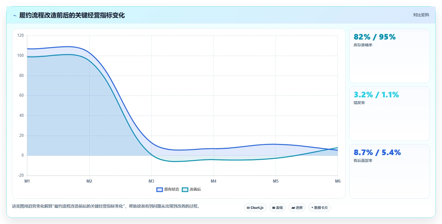Image resolution: width=442 pixels, height=224 pixels.
Task: Open the 售后退款率 8.7% / 5.4% card
Action: [389, 171]
